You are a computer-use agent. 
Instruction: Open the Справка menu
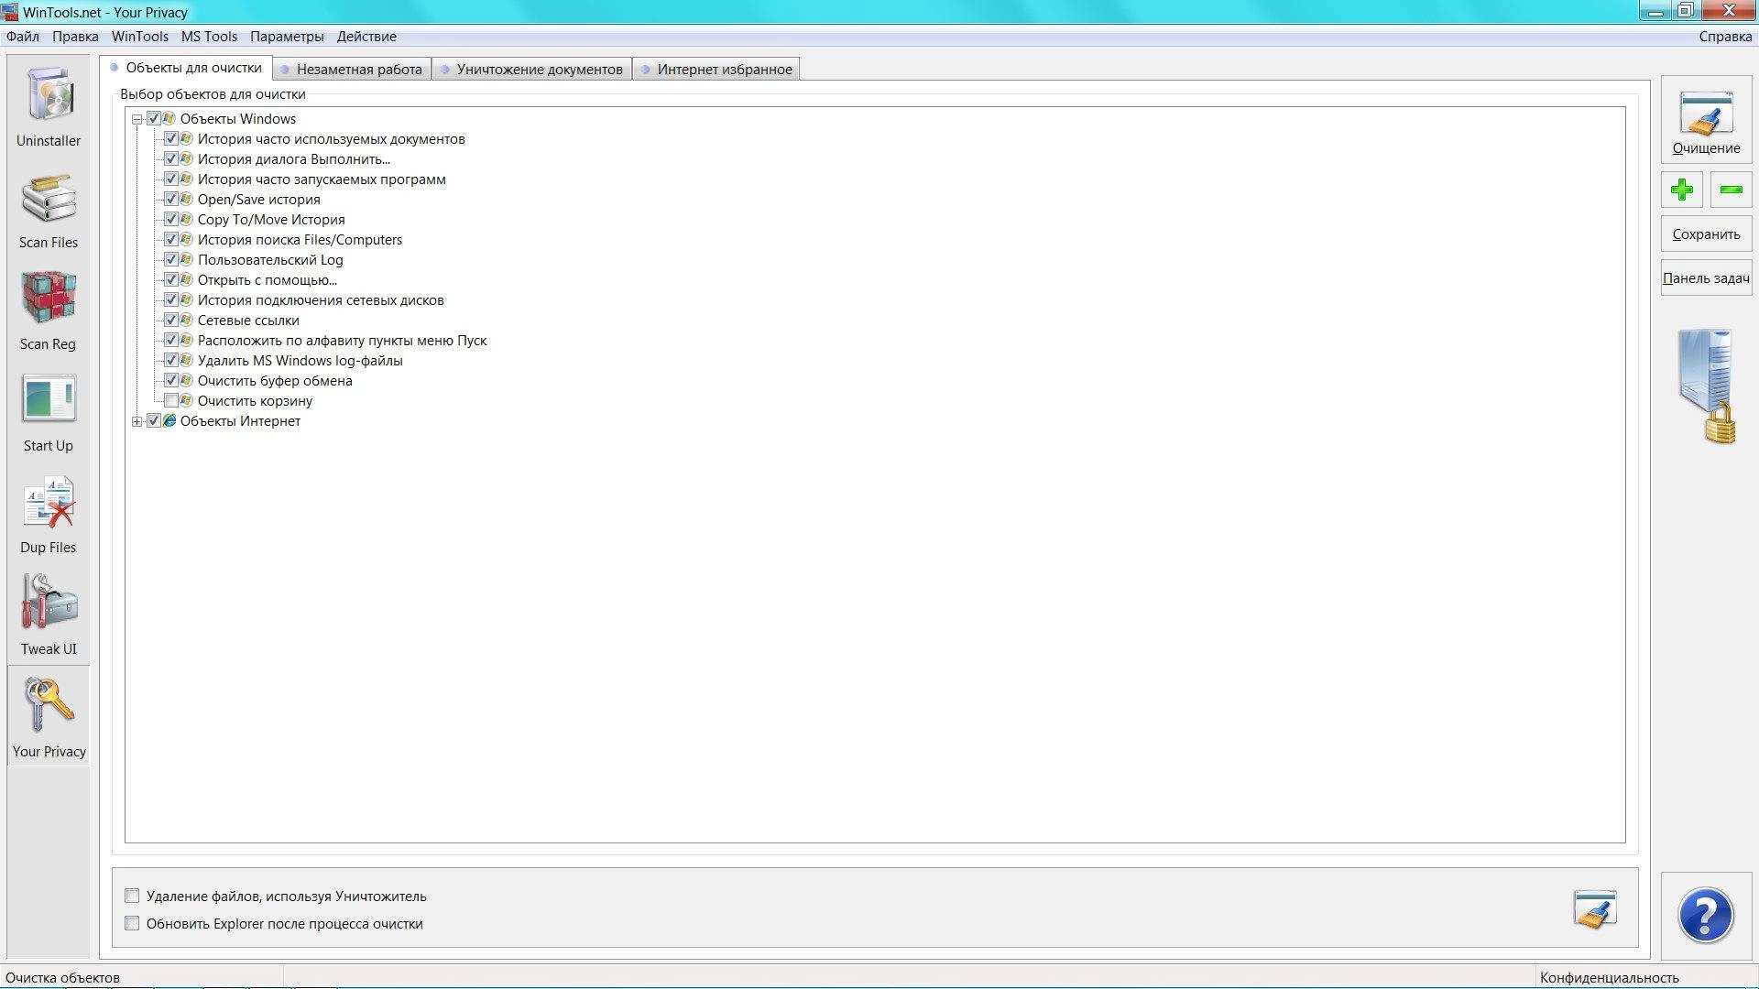click(1725, 37)
